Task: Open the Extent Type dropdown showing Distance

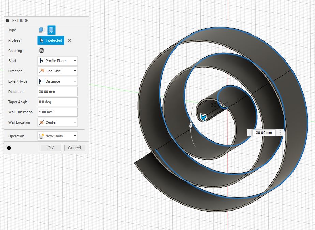Action: point(58,81)
